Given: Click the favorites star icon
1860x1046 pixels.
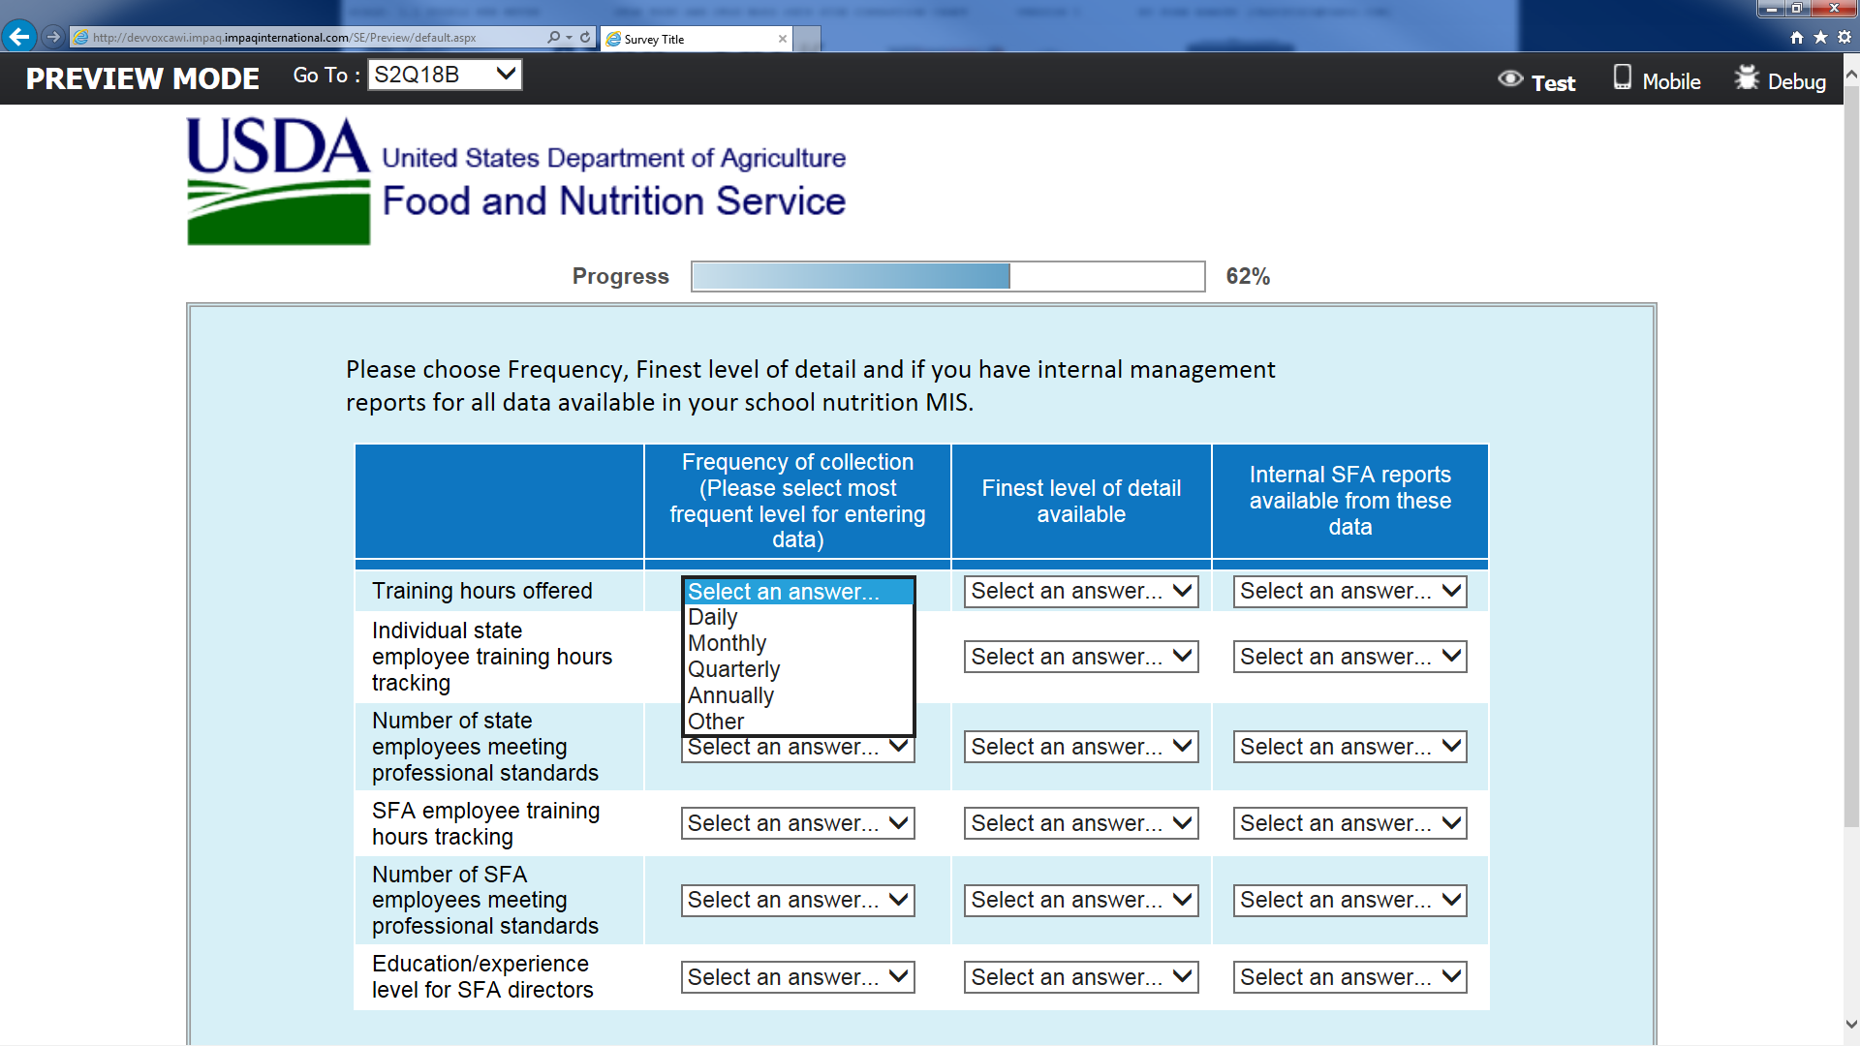Looking at the screenshot, I should point(1820,37).
